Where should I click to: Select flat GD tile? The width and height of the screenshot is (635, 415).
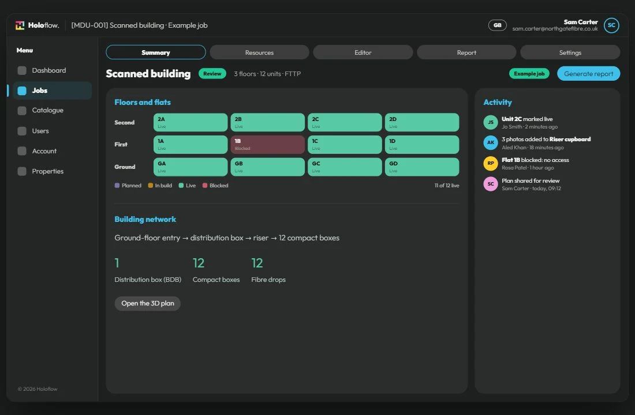[x=422, y=167]
